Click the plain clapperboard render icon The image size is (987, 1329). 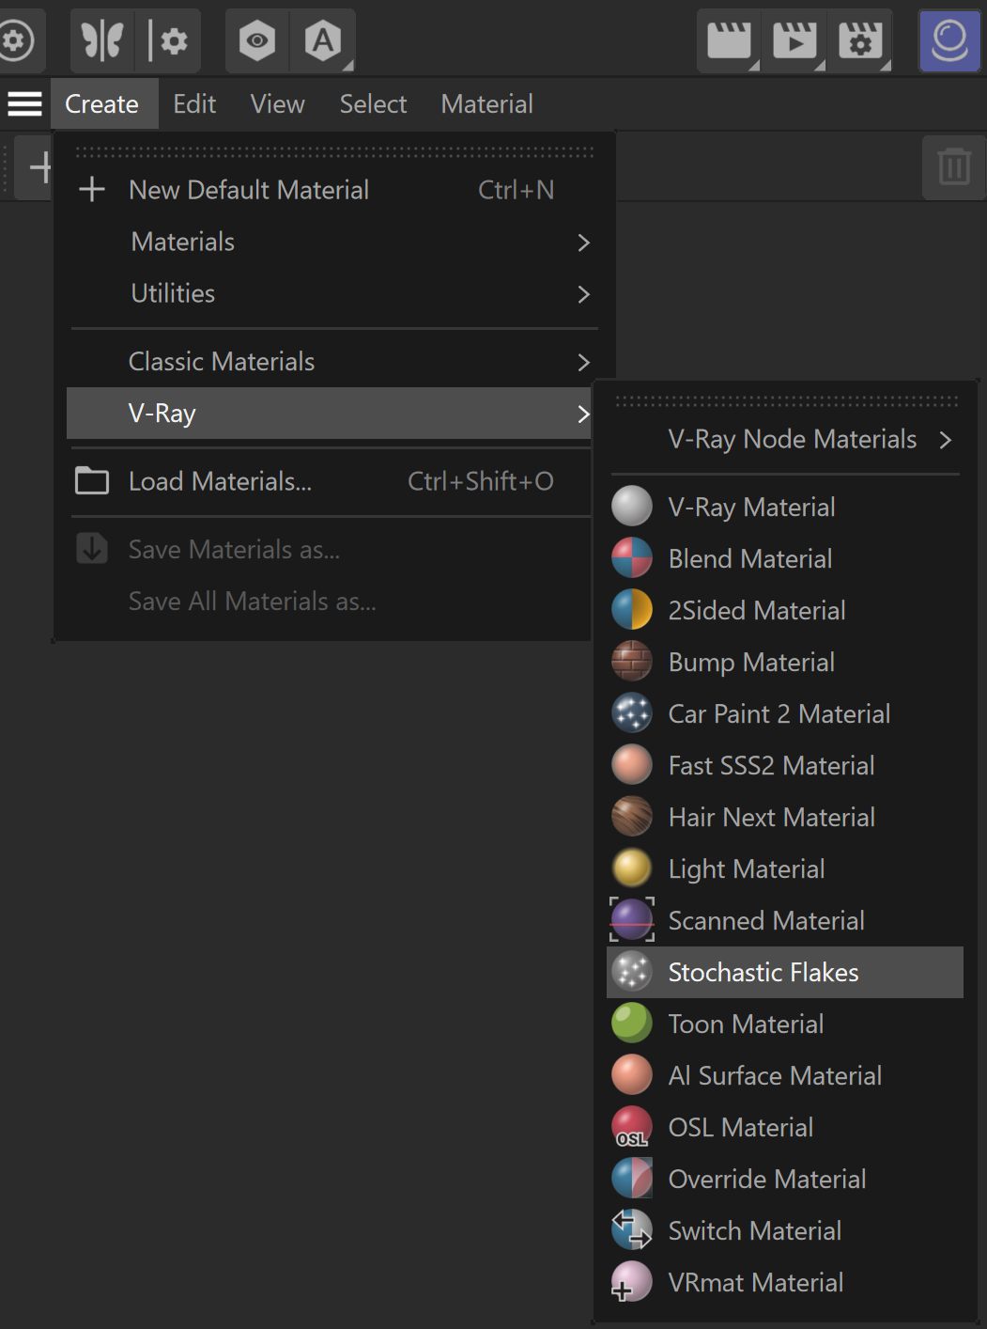point(730,41)
